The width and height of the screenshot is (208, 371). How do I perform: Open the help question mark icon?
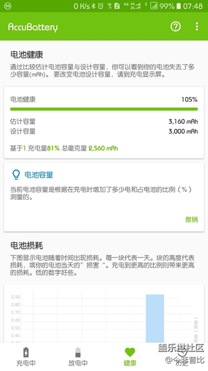tap(176, 26)
